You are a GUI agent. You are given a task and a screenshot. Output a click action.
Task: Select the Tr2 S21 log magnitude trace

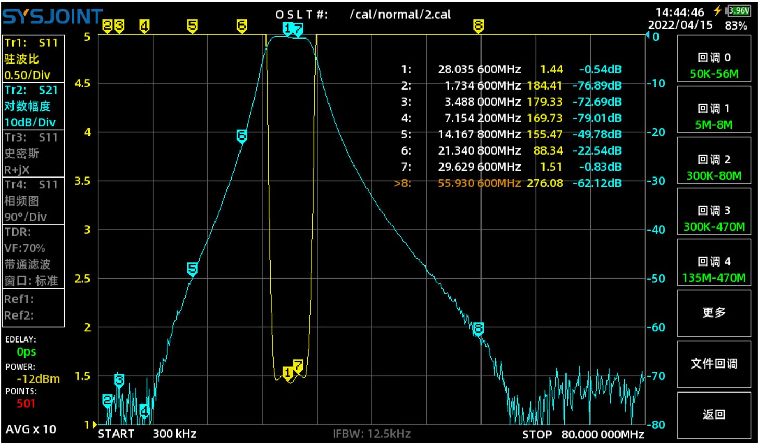[x=33, y=106]
